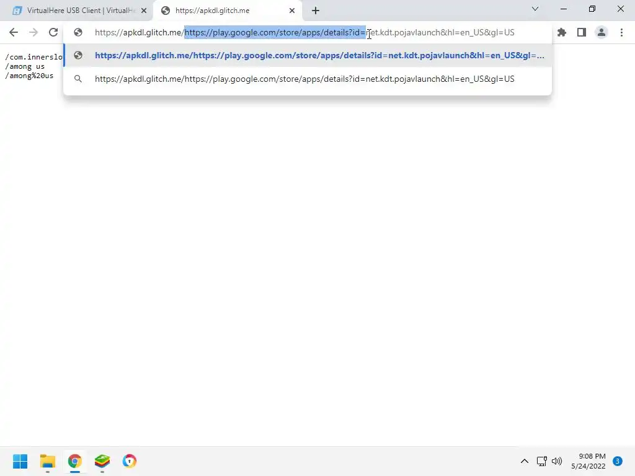Open the network status tray icon
635x476 pixels.
(542, 461)
